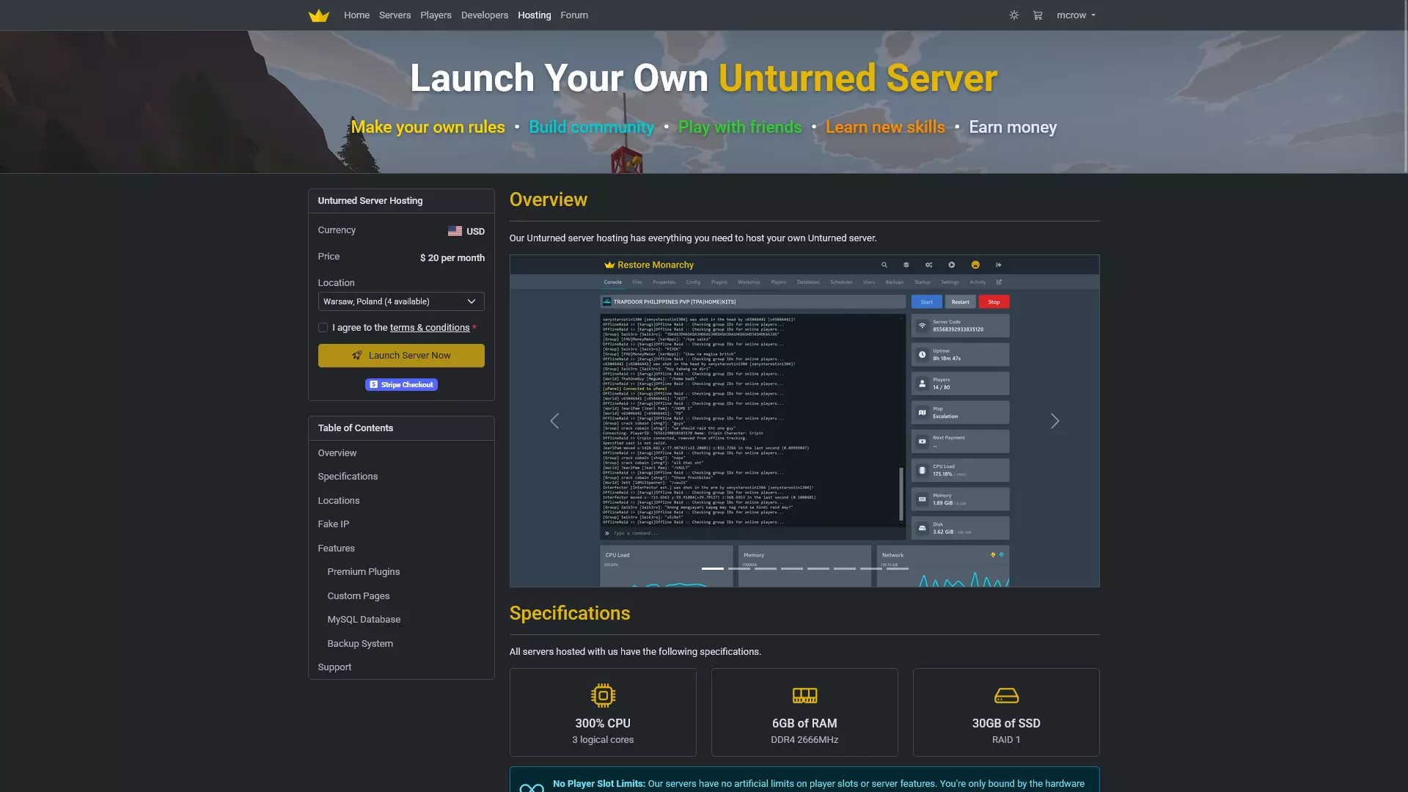Open Home in the navbar
The height and width of the screenshot is (792, 1408).
[x=356, y=15]
